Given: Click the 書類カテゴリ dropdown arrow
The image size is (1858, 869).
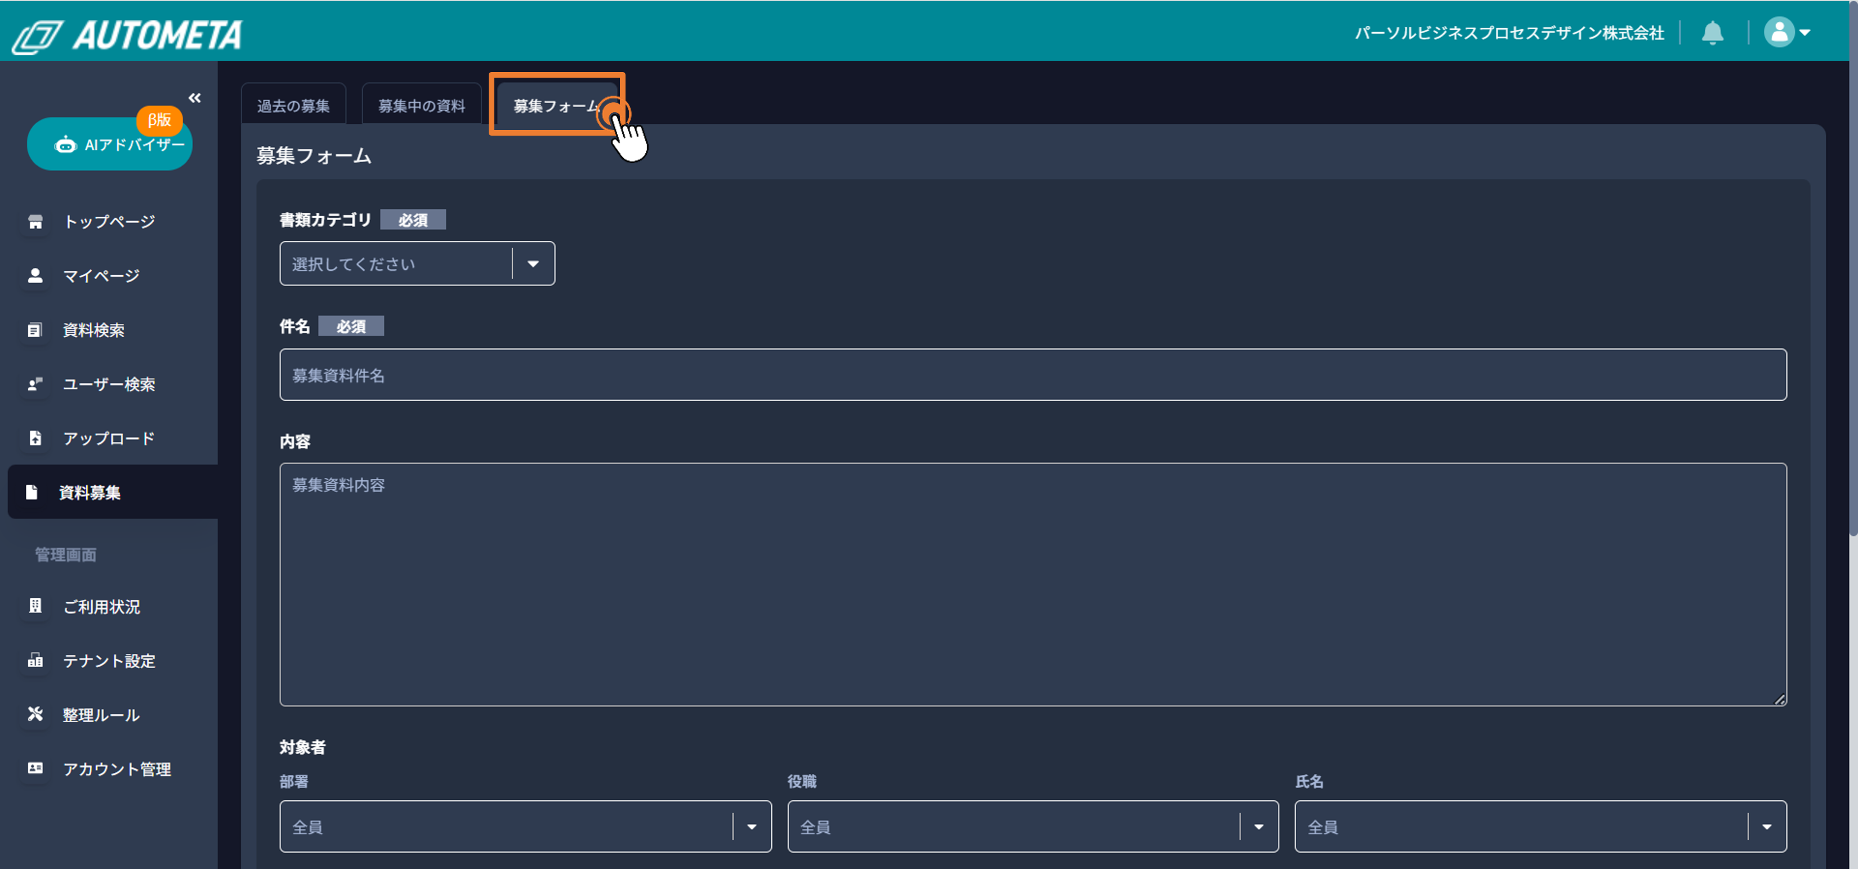Looking at the screenshot, I should point(533,263).
